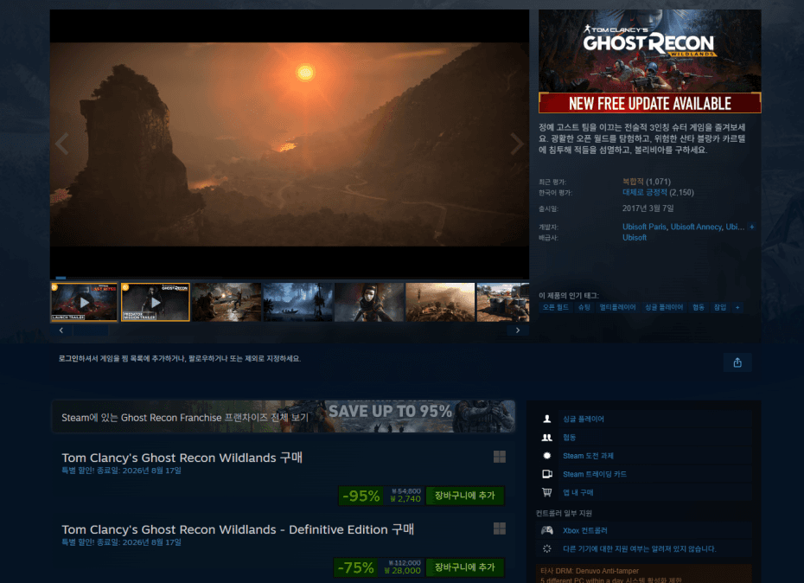Click the release date 2017년 3월 7일
Image resolution: width=804 pixels, height=583 pixels.
click(x=648, y=208)
